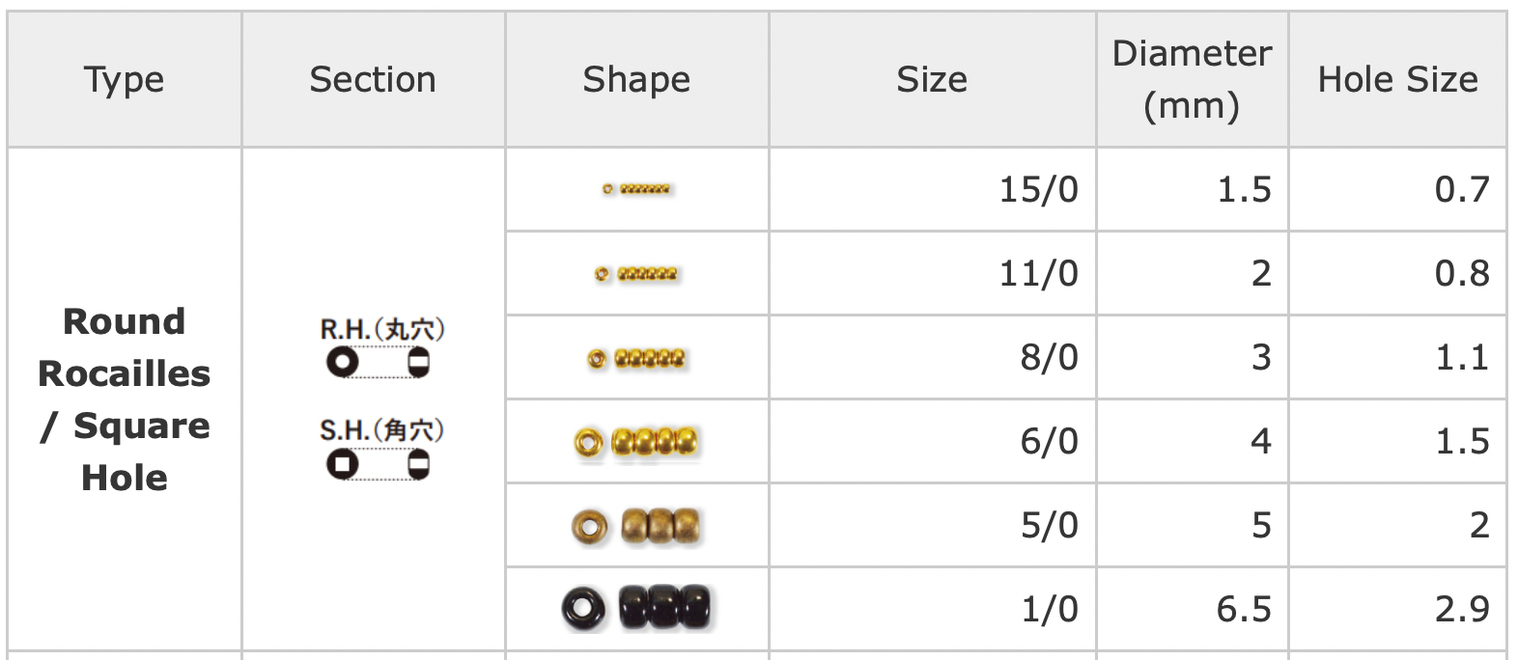Click the 0.7 hole size cell
The image size is (1518, 660).
(1462, 189)
